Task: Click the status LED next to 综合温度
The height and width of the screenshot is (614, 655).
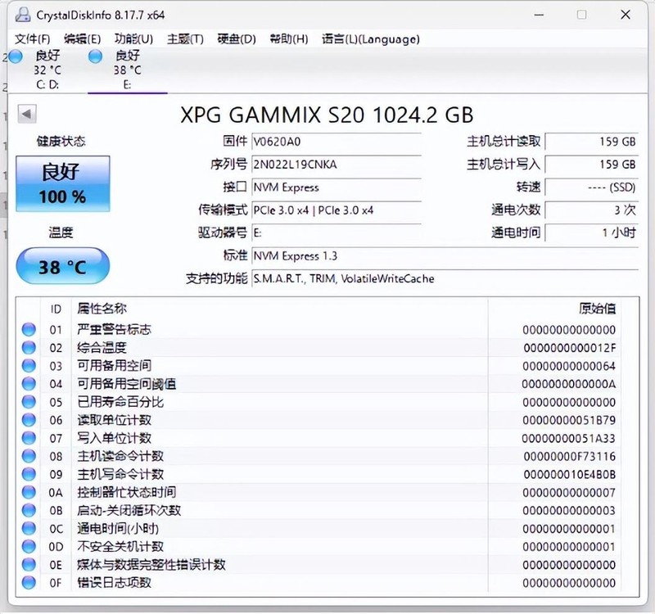Action: pos(29,347)
